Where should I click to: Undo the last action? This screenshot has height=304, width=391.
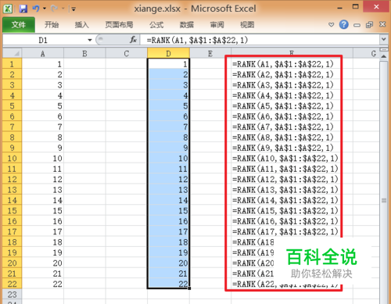coord(36,9)
